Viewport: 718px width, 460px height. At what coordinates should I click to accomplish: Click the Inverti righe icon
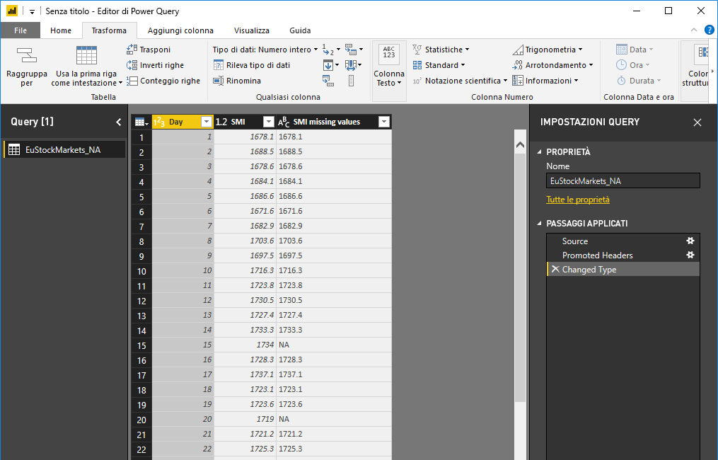point(132,64)
